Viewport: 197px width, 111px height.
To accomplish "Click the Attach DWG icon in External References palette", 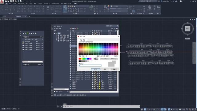I will (23, 33).
